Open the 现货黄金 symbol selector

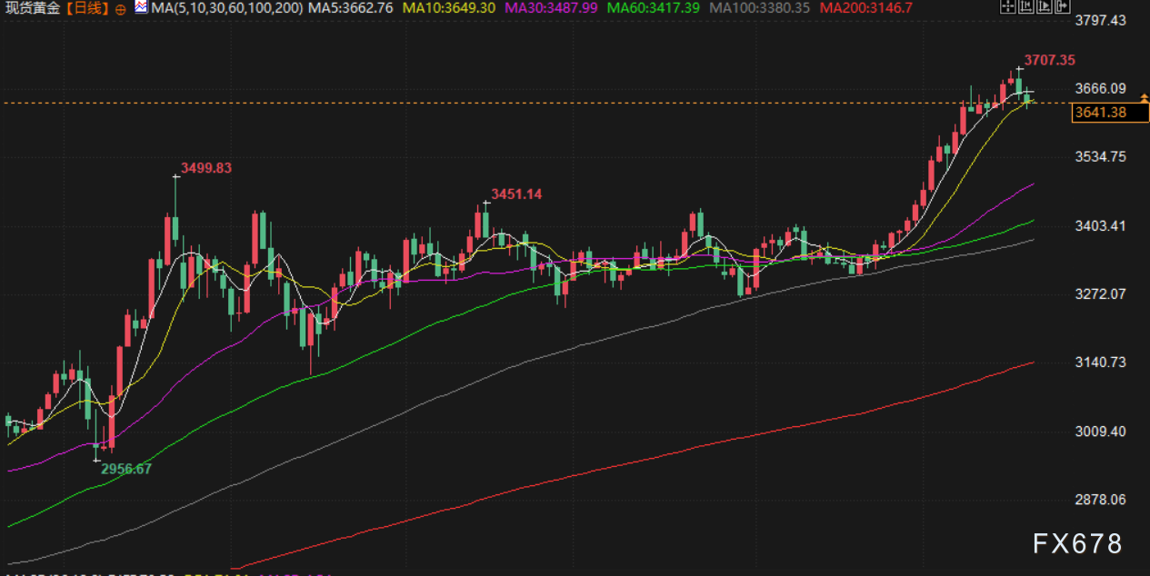(x=32, y=8)
